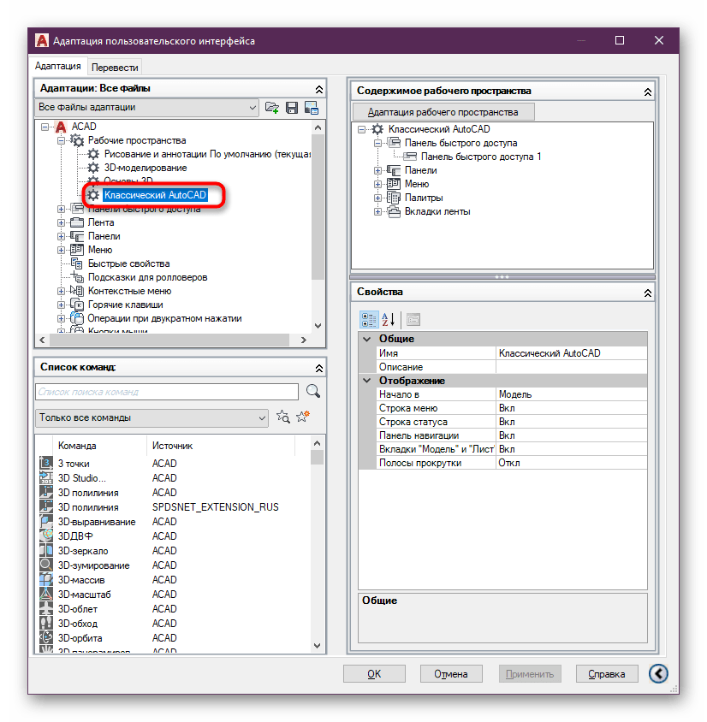
Task: Click the load partial customization file icon
Action: 272,108
